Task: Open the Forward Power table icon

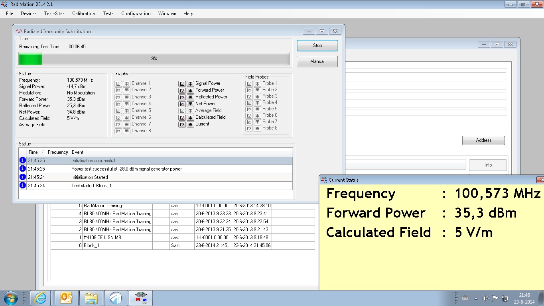Action: click(190, 90)
